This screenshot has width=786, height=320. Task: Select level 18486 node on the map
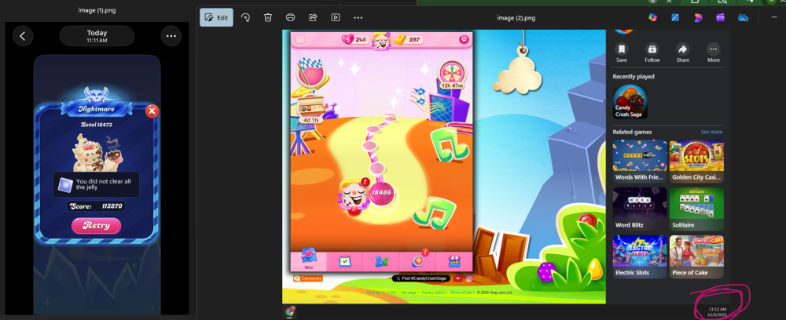point(381,193)
